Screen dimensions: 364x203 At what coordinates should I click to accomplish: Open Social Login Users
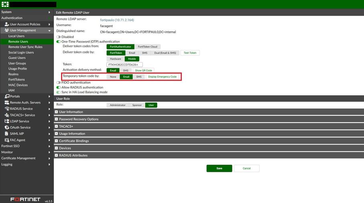pyautogui.click(x=21, y=52)
